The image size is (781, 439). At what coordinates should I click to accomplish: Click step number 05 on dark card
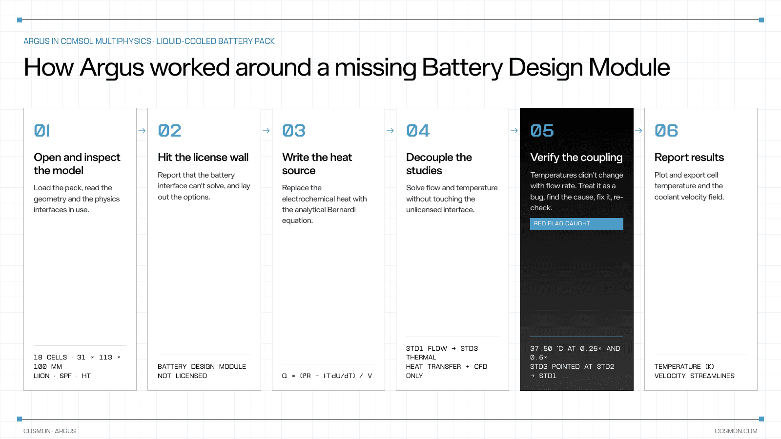[542, 131]
